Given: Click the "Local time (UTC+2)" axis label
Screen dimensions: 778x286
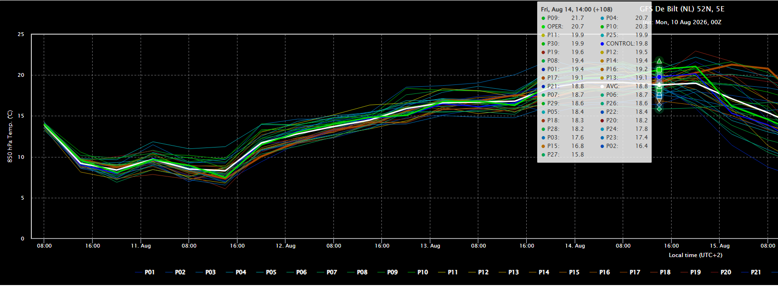Looking at the screenshot, I should pyautogui.click(x=695, y=255).
